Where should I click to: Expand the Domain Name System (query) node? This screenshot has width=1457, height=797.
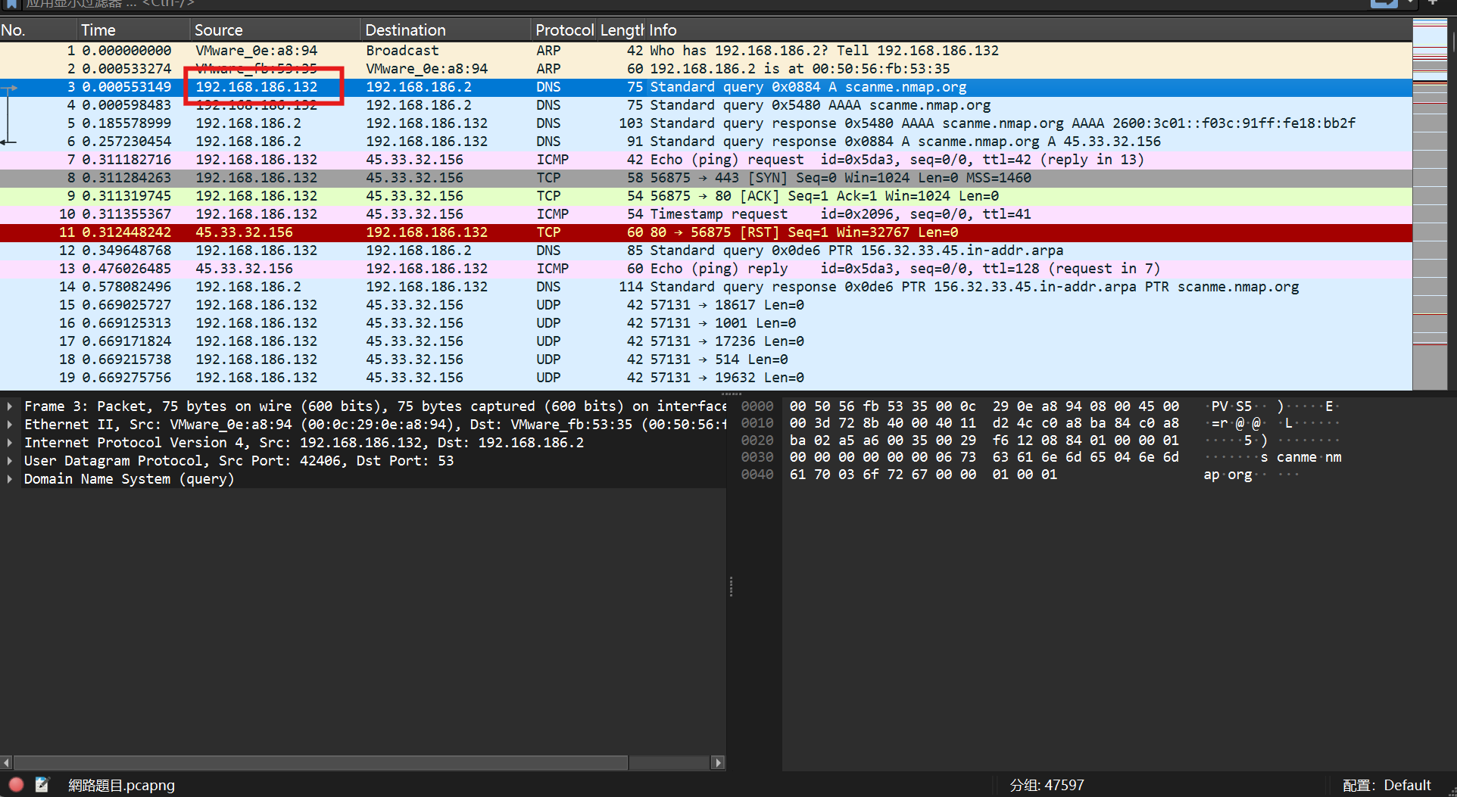coord(9,479)
